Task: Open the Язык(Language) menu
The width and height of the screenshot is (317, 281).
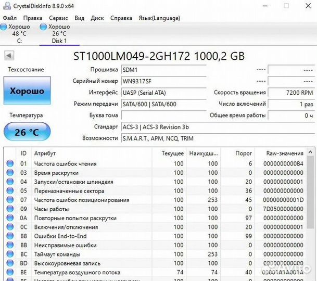Action: 159,18
